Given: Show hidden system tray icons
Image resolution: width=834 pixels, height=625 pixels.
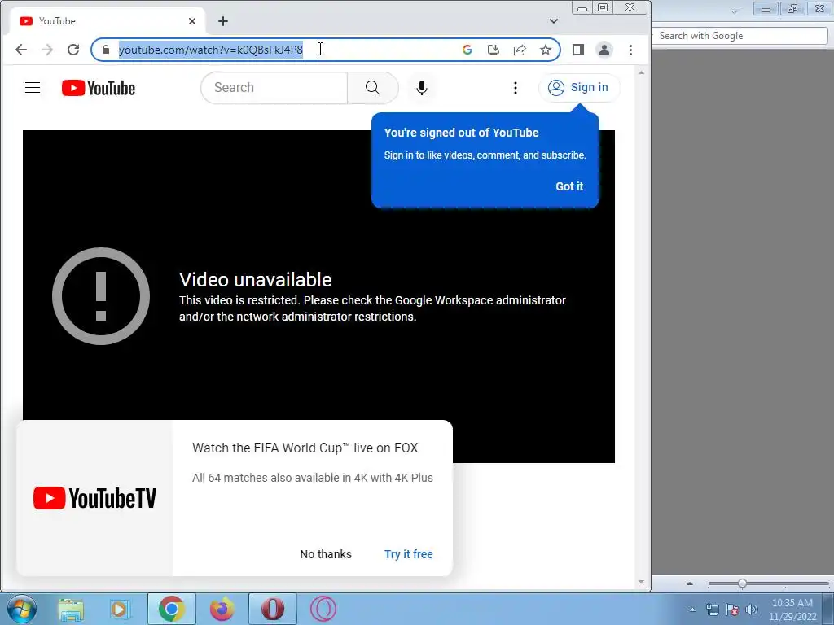Looking at the screenshot, I should 692,610.
